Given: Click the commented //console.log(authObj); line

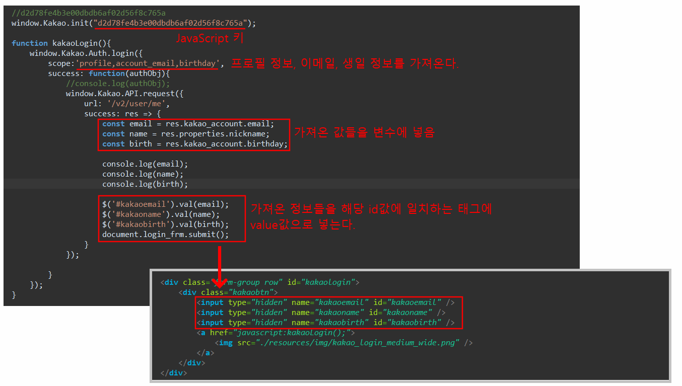Looking at the screenshot, I should click(118, 84).
